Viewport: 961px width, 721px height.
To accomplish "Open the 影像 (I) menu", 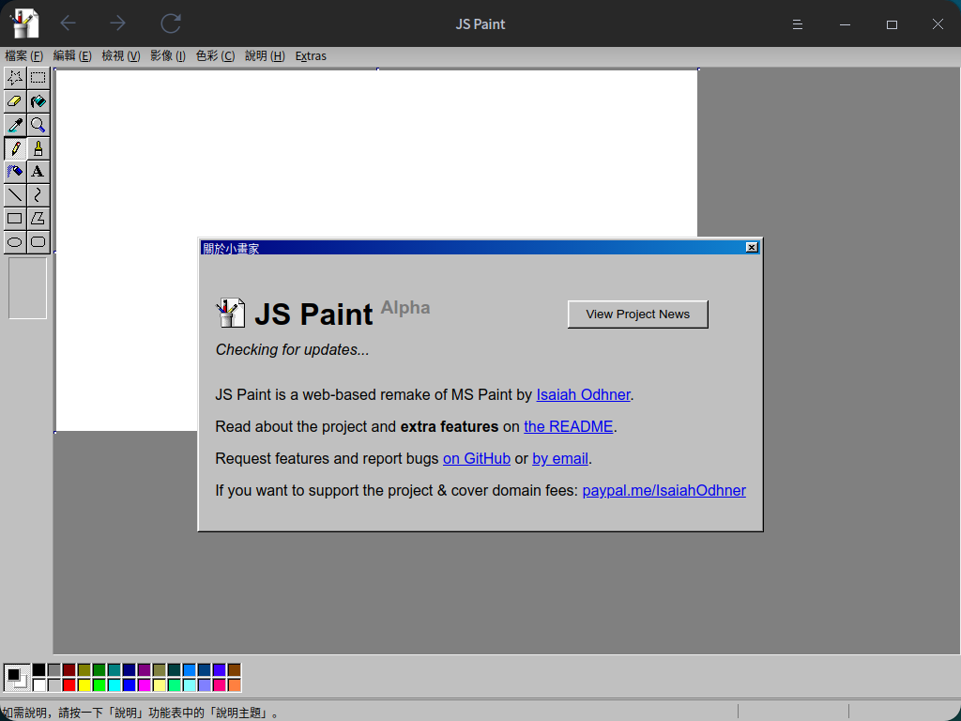I will click(x=168, y=56).
